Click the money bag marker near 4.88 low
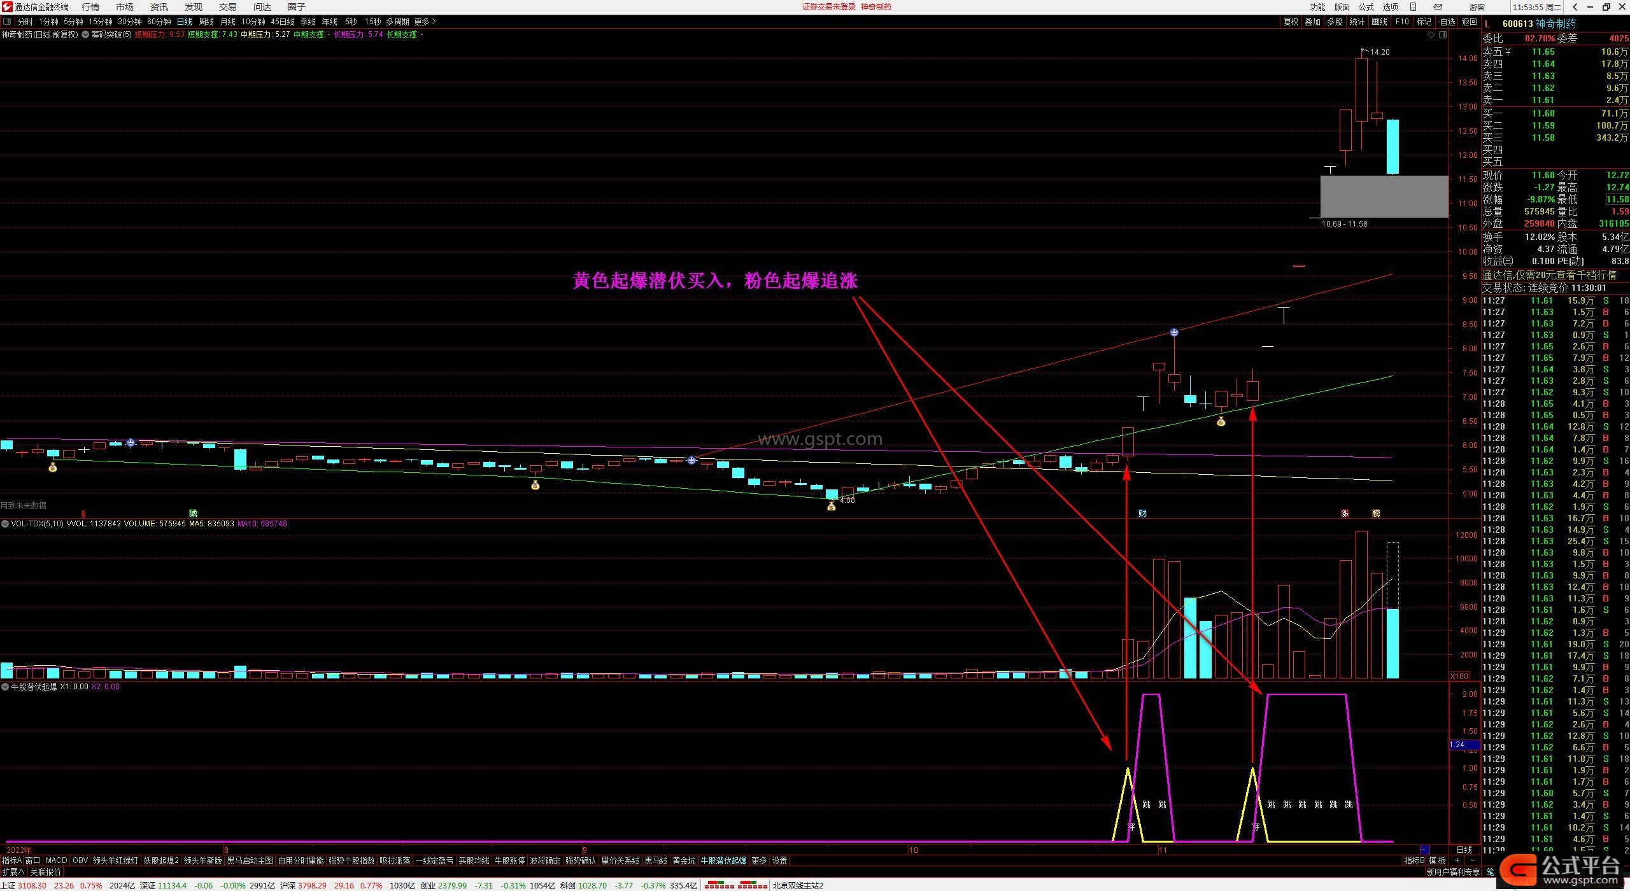The height and width of the screenshot is (891, 1630). (831, 507)
